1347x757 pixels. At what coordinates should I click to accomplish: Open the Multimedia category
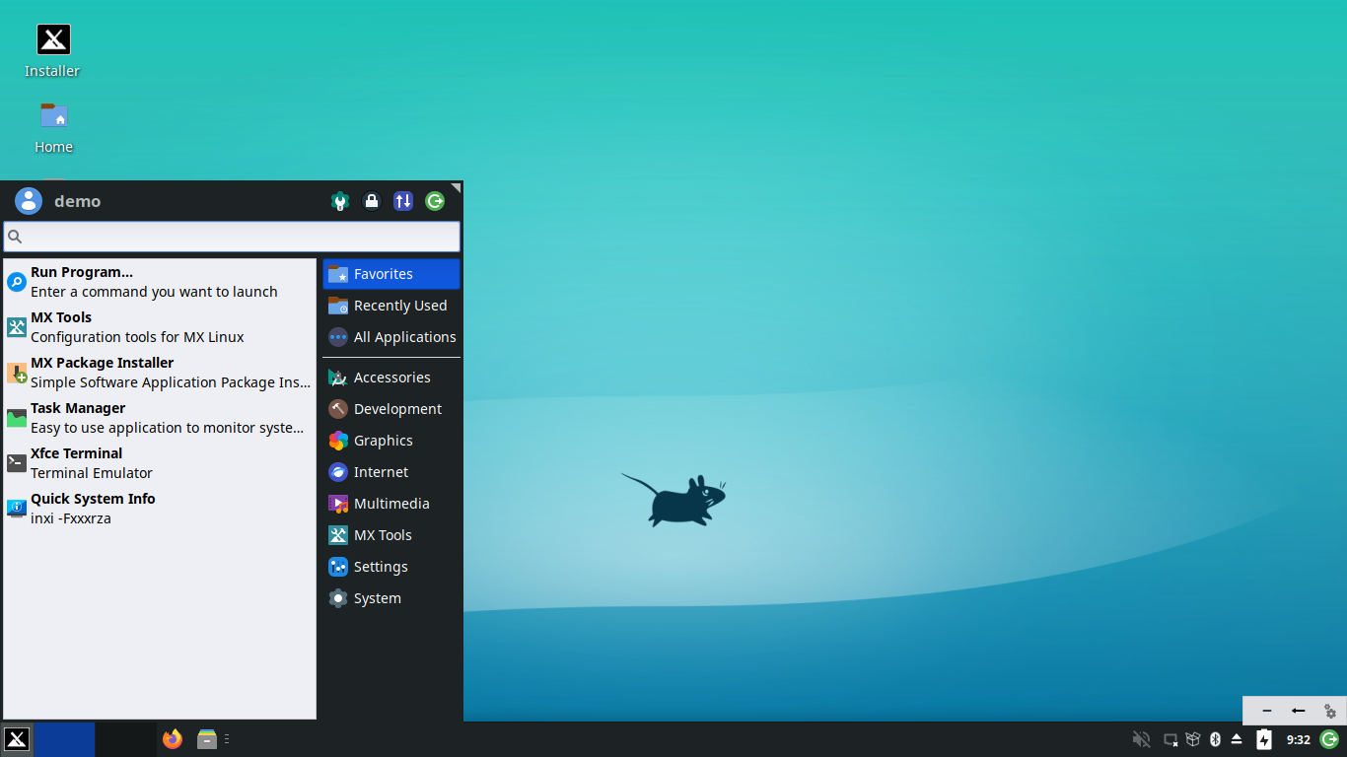coord(391,504)
